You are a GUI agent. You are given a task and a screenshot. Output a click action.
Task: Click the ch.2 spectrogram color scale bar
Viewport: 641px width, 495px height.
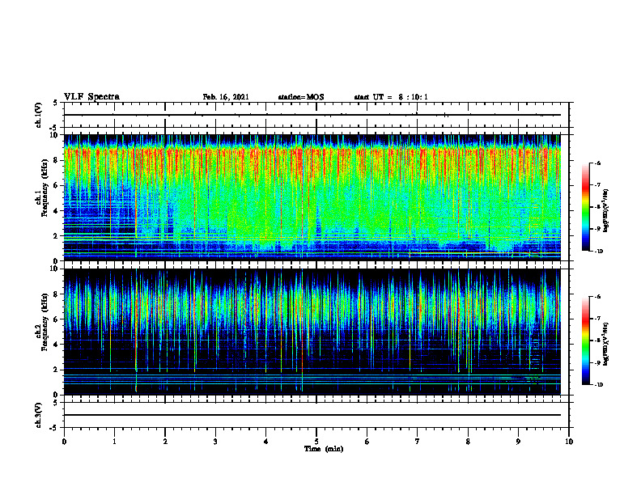pyautogui.click(x=585, y=341)
